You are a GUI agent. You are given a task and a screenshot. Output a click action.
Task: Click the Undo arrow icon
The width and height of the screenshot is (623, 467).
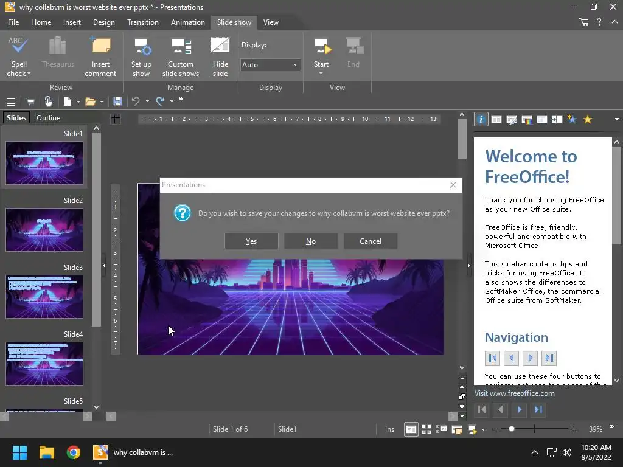pos(136,102)
